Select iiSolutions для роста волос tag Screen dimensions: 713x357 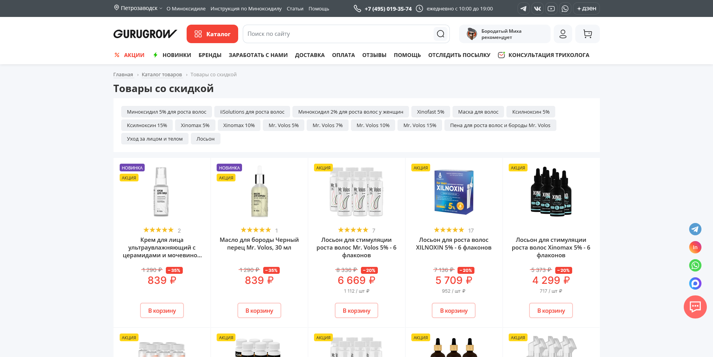tap(252, 112)
